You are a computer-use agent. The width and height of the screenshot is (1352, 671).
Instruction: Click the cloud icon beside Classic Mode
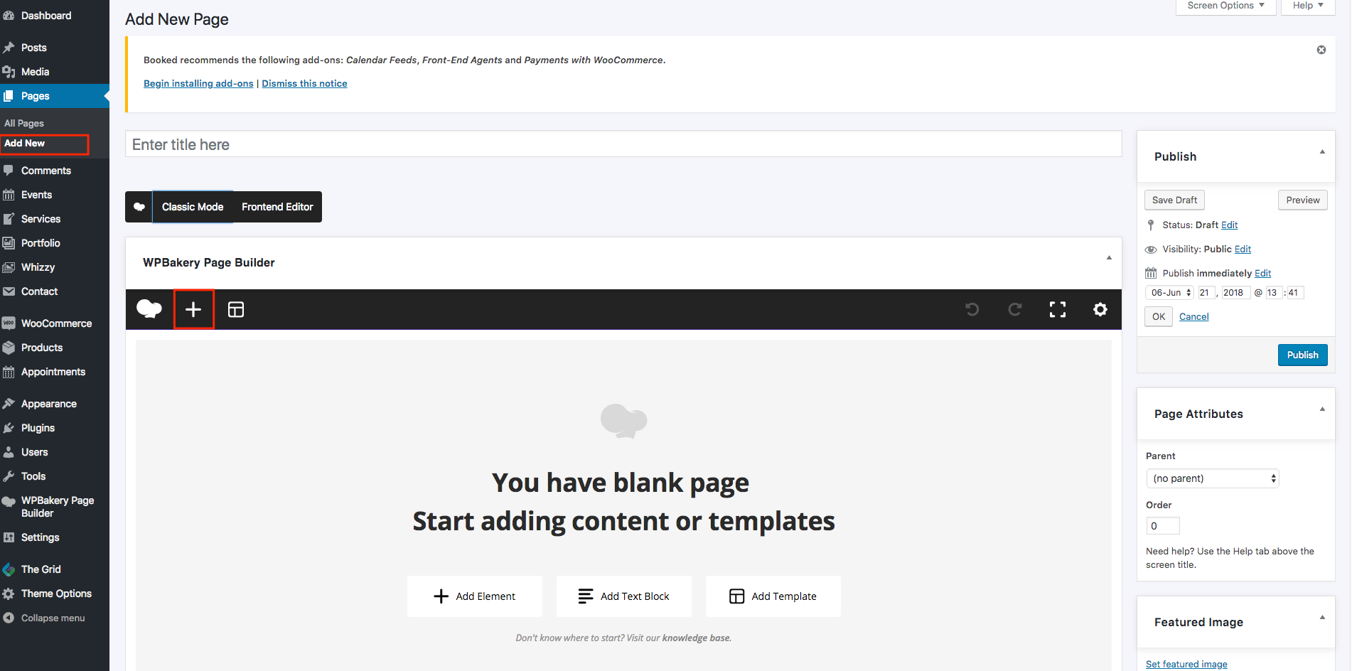click(139, 207)
